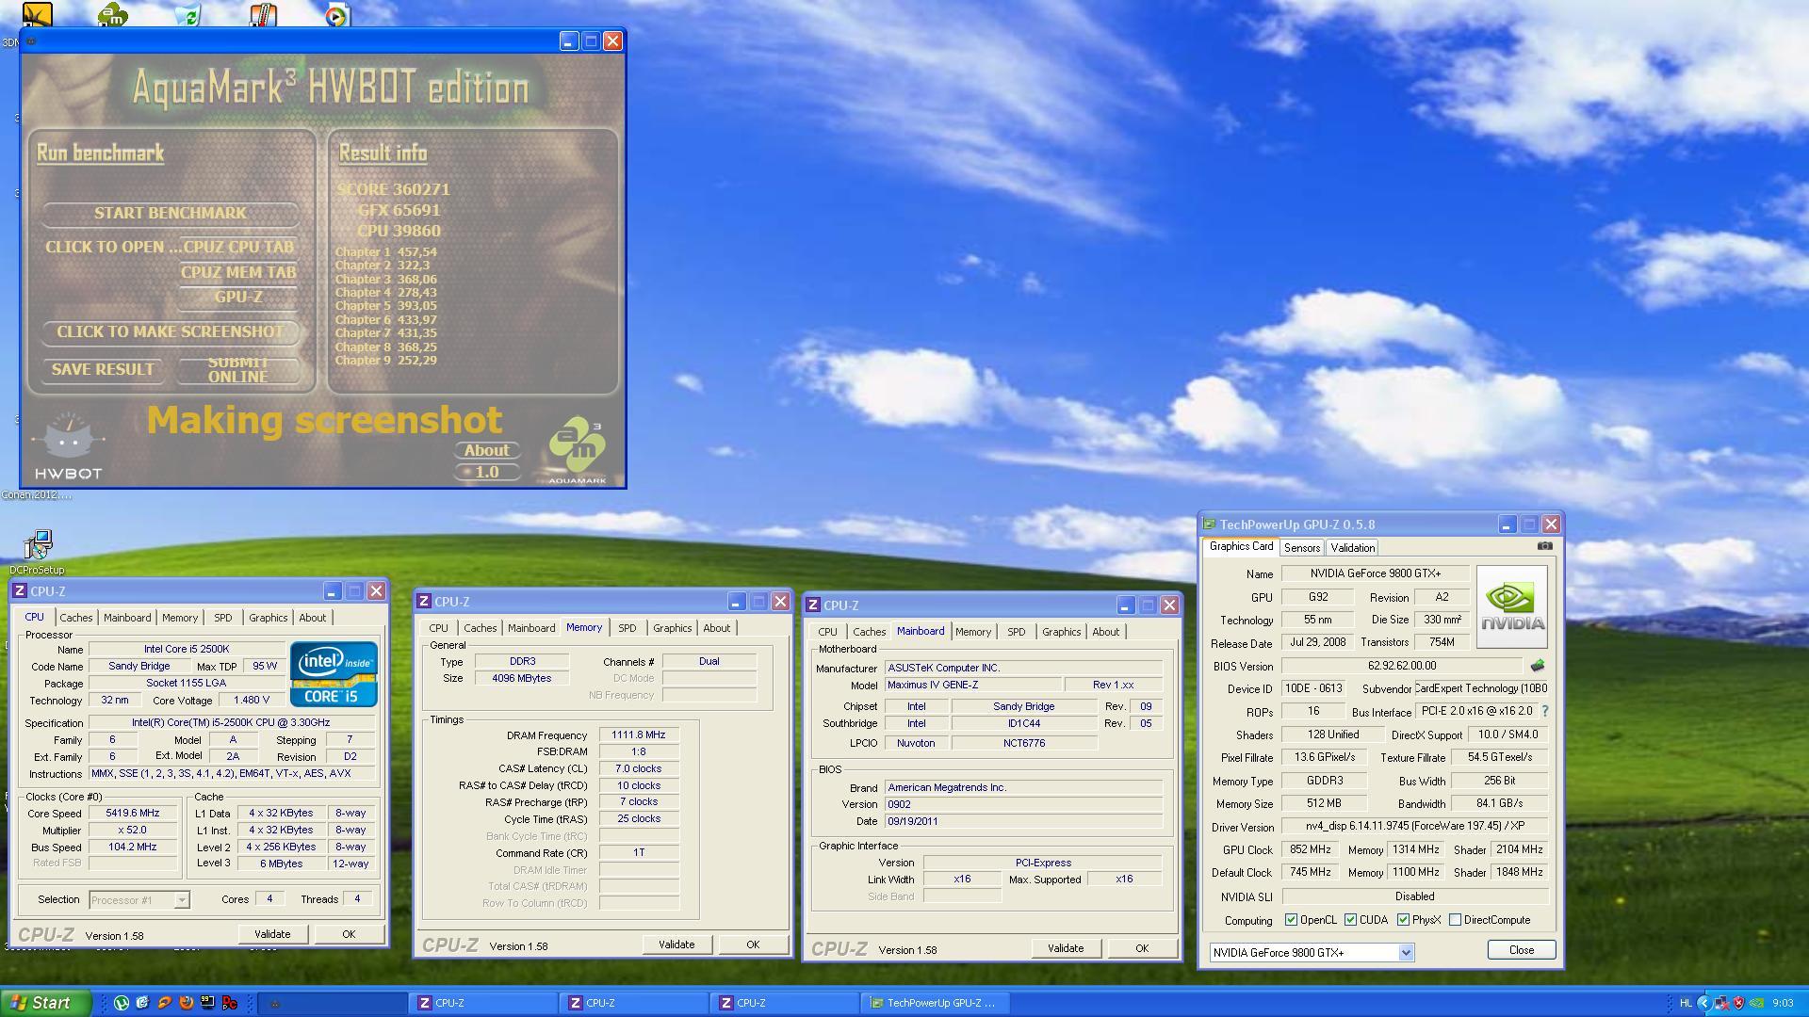The image size is (1809, 1017).
Task: Click Validate in the CPU-Z processor window
Action: [x=272, y=934]
